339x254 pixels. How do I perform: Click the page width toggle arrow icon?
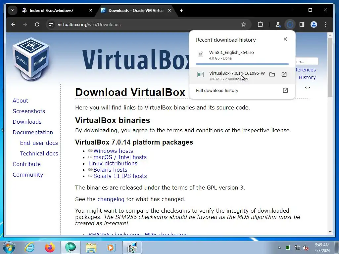308,87
